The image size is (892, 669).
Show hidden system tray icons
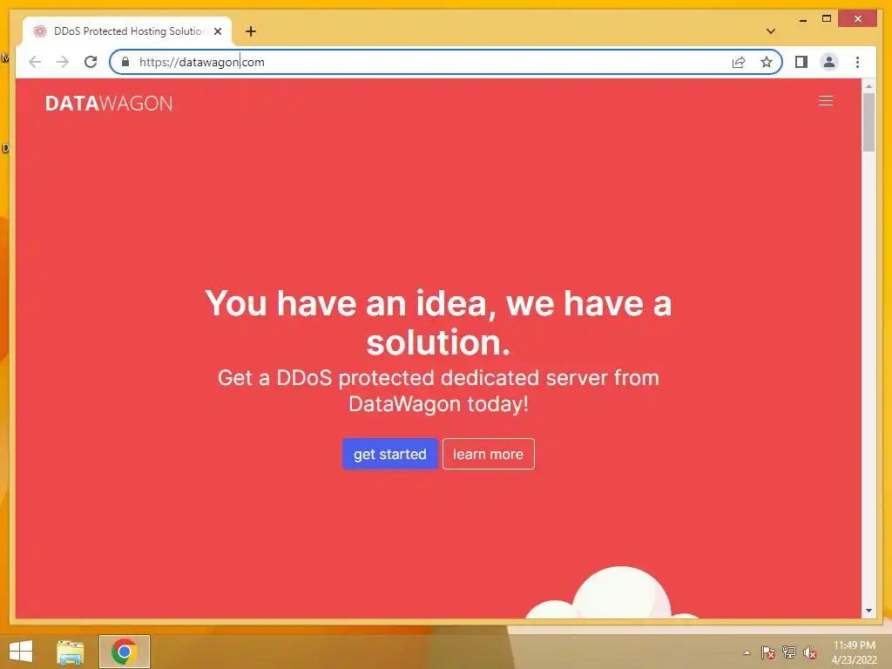(747, 652)
